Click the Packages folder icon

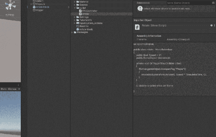(x=75, y=32)
